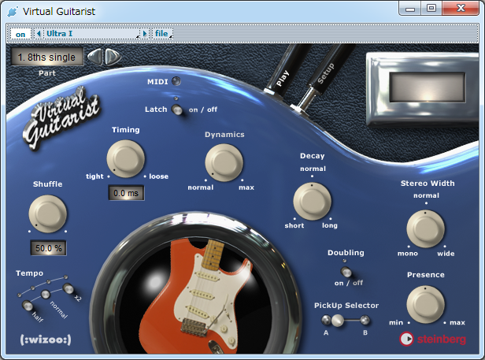Click the chrome display window
485x360 pixels.
[x=428, y=87]
